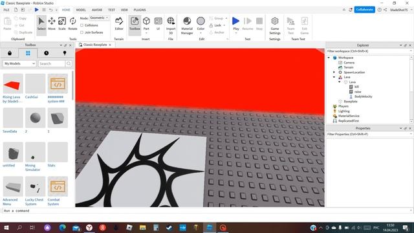Click the New file icon
This screenshot has width=414, height=233.
16,10
